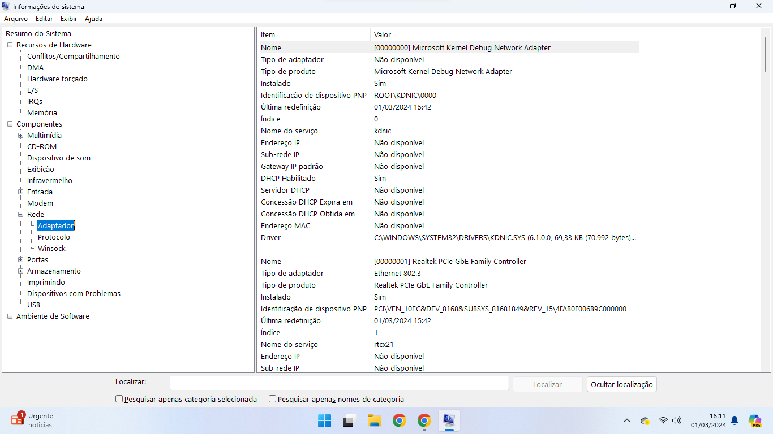The width and height of the screenshot is (773, 434).
Task: Open the volume tray icon
Action: [677, 420]
